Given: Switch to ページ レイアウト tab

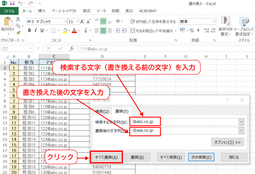Looking at the screenshot, I should pyautogui.click(x=64, y=11).
